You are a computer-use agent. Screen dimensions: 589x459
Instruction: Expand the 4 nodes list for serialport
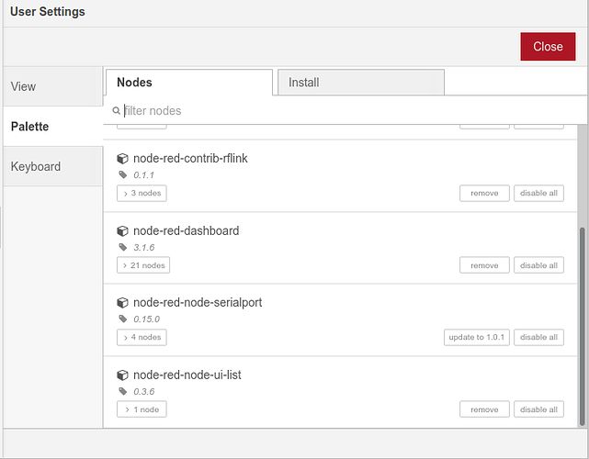click(x=142, y=338)
